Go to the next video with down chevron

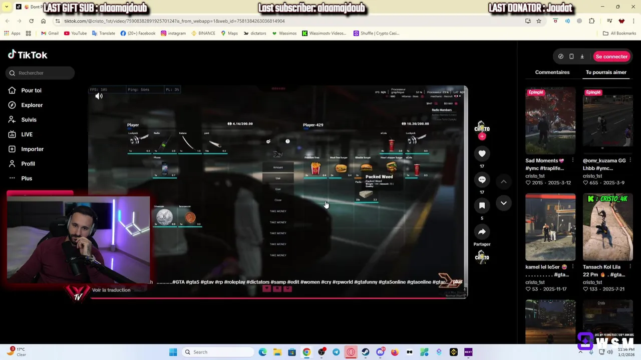click(504, 203)
